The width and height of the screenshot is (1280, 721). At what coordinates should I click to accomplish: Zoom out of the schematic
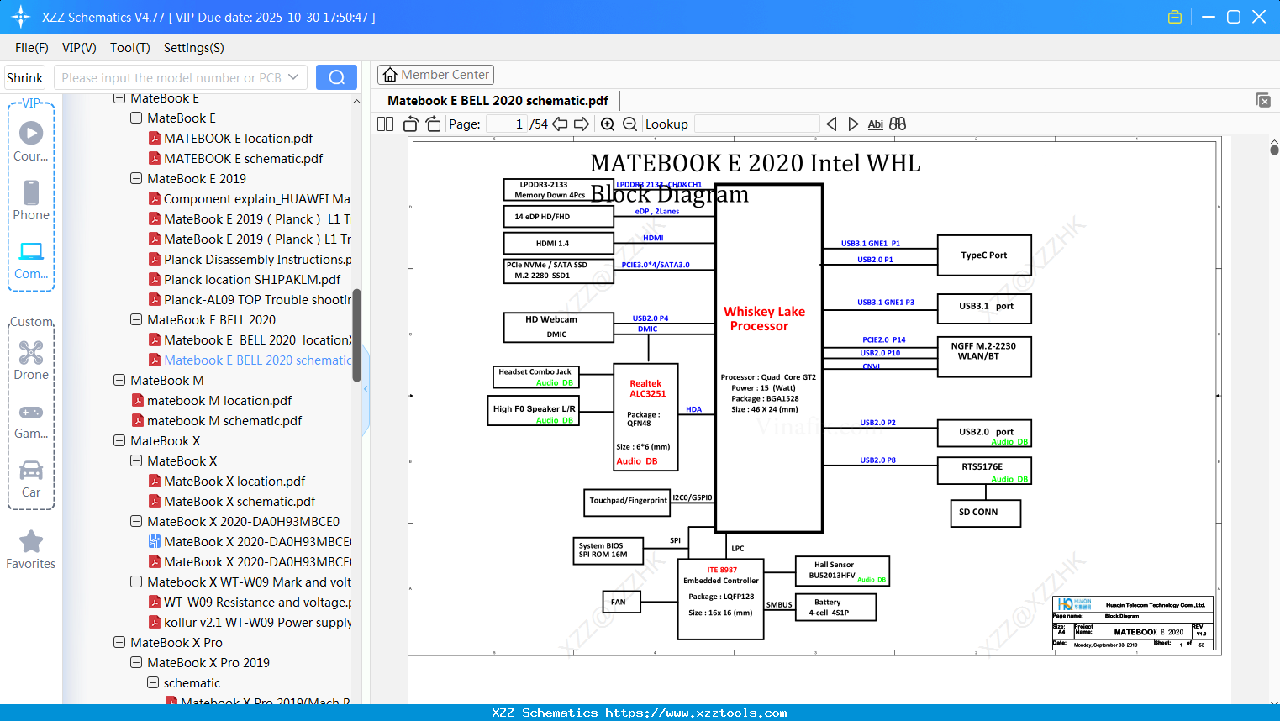[x=629, y=124]
